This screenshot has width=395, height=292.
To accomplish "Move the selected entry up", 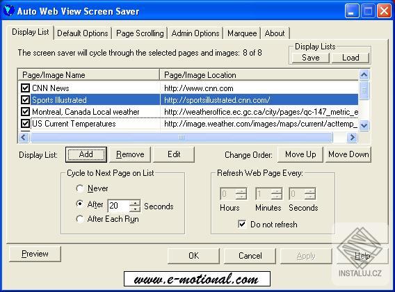I will [x=300, y=154].
